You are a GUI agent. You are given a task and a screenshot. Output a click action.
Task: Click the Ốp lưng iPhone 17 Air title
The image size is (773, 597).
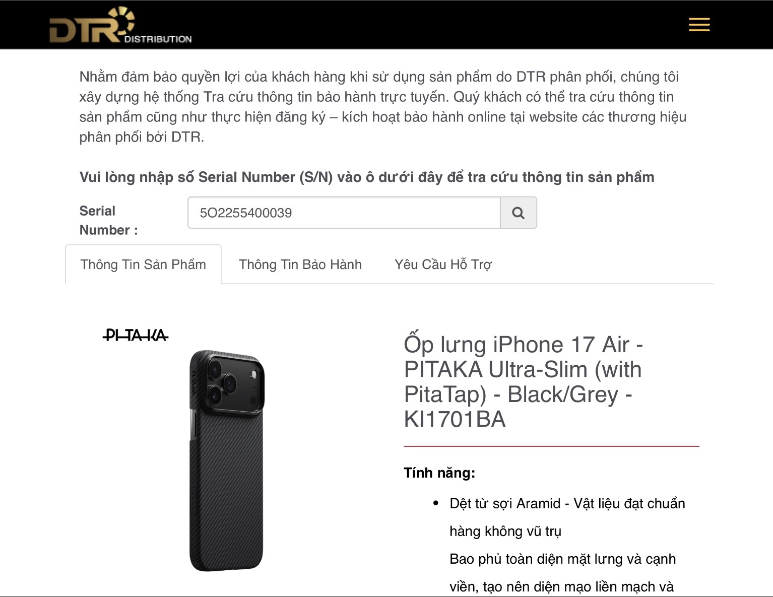click(x=523, y=381)
